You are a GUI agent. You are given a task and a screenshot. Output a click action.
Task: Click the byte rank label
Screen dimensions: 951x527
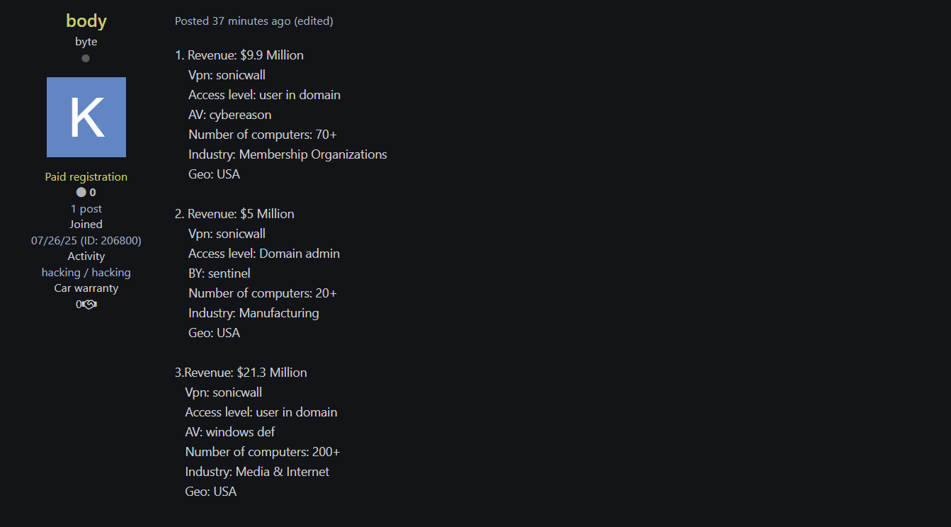(x=86, y=42)
